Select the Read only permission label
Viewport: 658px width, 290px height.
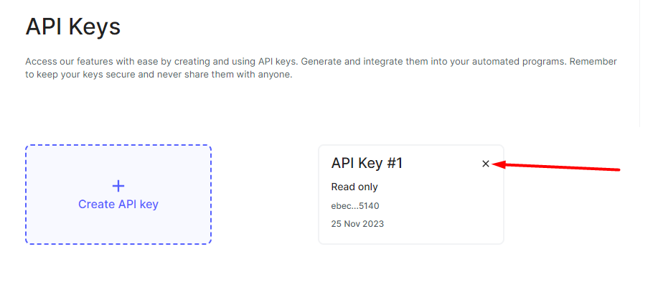click(354, 187)
